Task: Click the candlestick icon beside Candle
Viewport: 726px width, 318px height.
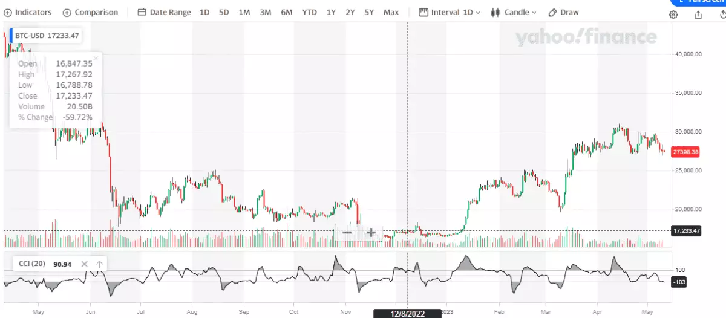Action: (495, 12)
